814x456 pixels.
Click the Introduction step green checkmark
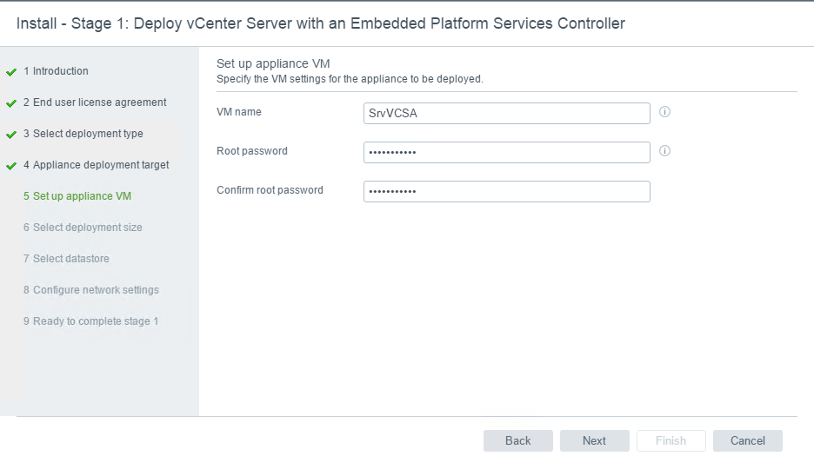(x=11, y=72)
